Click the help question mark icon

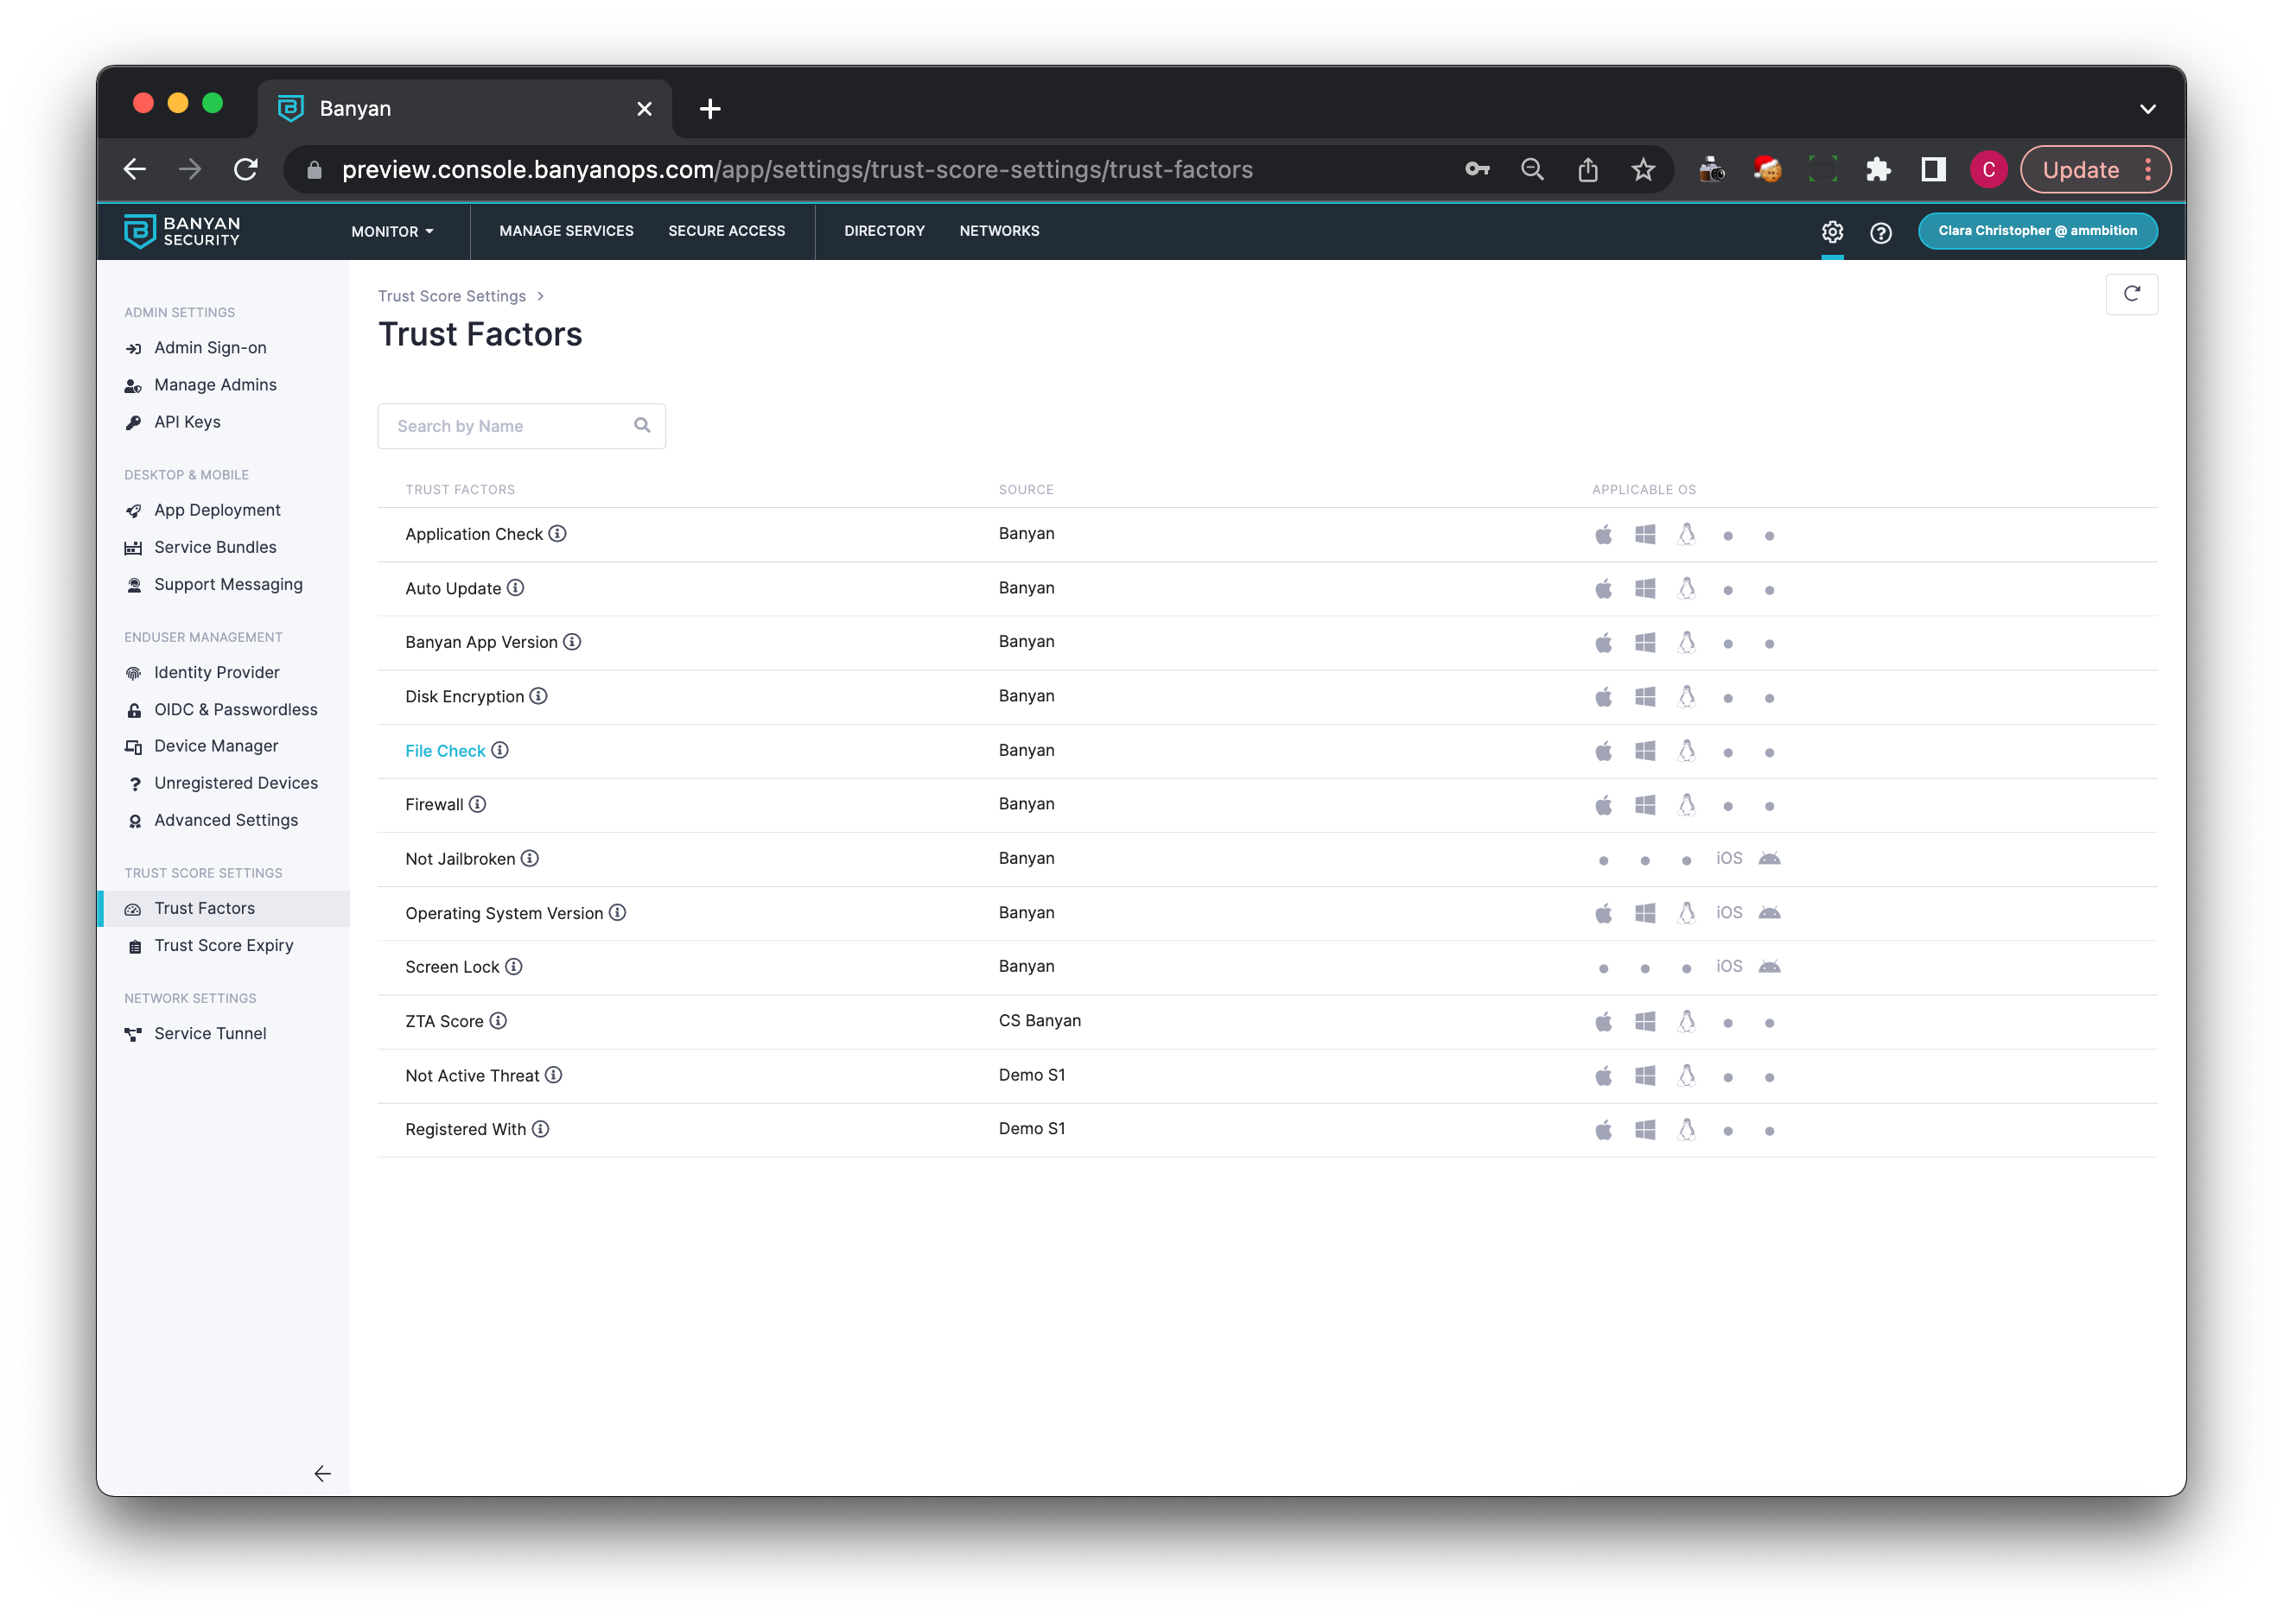click(x=1881, y=233)
